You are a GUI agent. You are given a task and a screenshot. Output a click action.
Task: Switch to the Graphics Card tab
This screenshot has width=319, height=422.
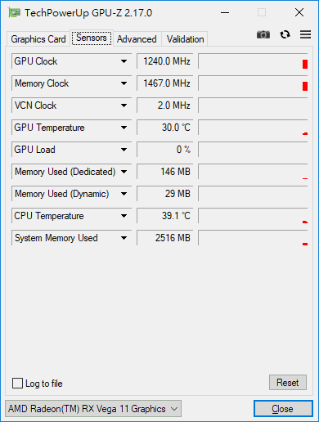(x=38, y=39)
